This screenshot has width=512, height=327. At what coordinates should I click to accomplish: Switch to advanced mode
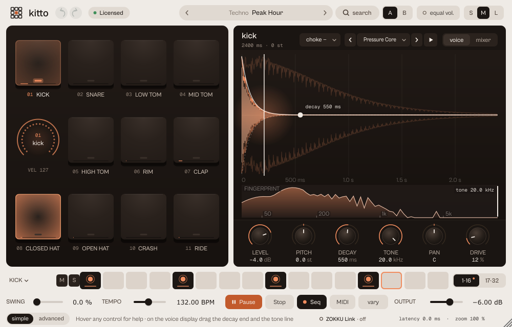click(51, 319)
